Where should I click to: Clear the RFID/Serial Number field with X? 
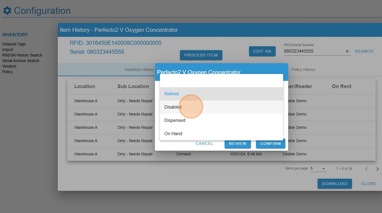point(347,51)
